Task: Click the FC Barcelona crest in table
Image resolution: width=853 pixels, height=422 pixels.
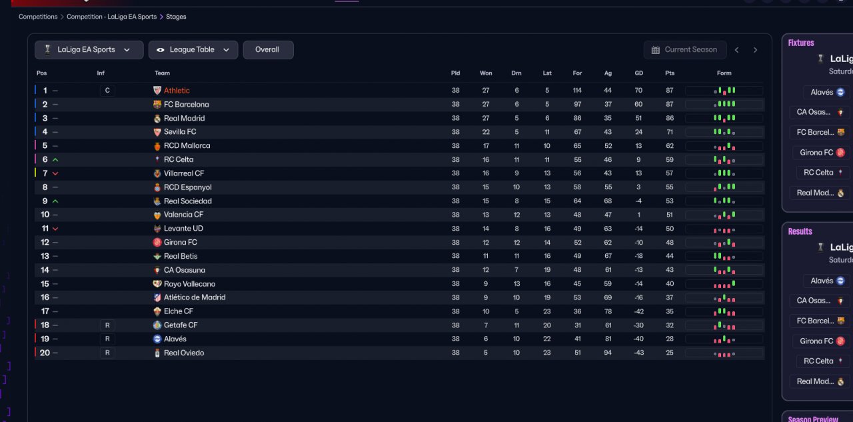Action: (157, 105)
